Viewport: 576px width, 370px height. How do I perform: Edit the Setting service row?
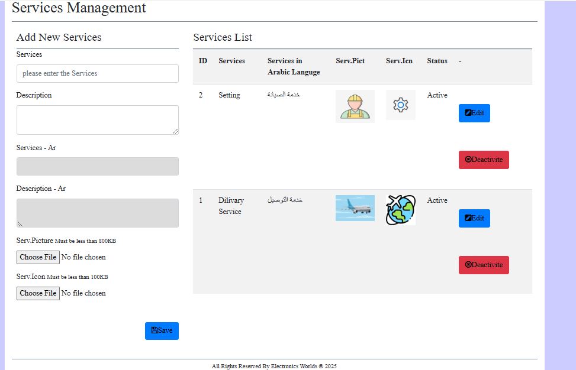click(x=474, y=113)
